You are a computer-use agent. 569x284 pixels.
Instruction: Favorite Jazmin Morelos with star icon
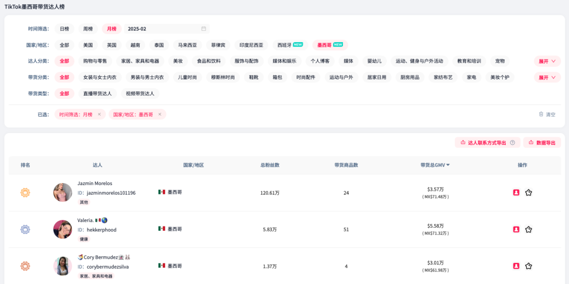coord(528,192)
